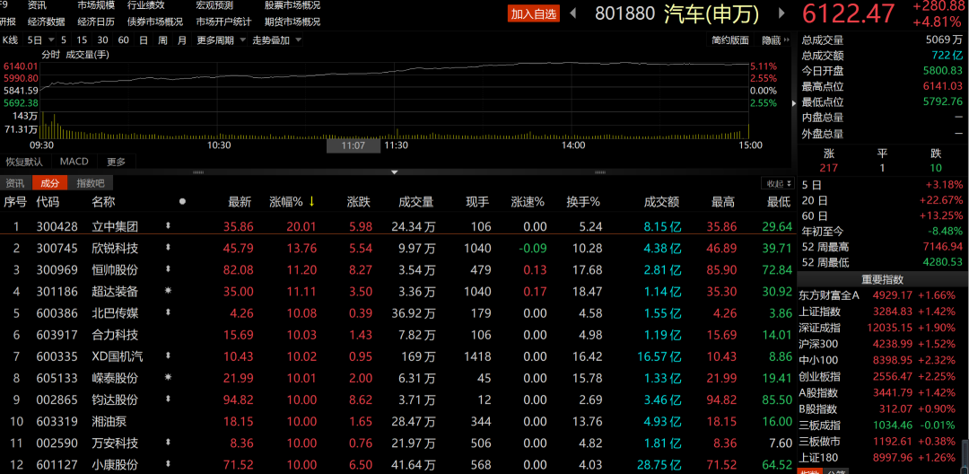Select 15 minute period
Viewport: 969px width, 474px height.
83,40
